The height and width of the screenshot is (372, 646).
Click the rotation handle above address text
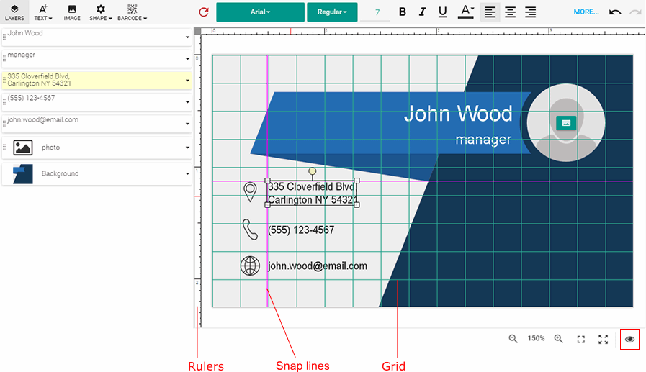[x=313, y=171]
